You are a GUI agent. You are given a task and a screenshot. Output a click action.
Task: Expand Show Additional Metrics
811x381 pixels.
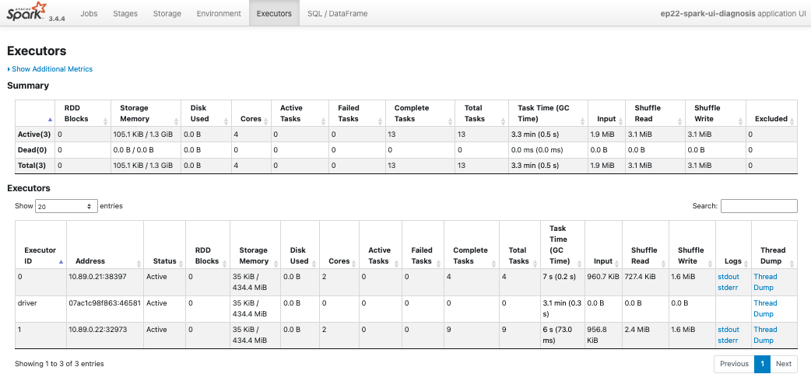click(50, 68)
